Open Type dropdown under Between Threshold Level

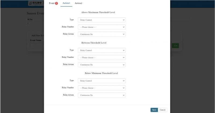pos(102,50)
